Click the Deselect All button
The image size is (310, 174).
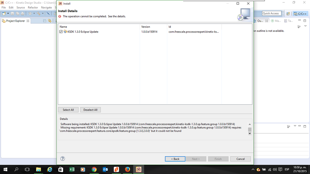(90, 110)
